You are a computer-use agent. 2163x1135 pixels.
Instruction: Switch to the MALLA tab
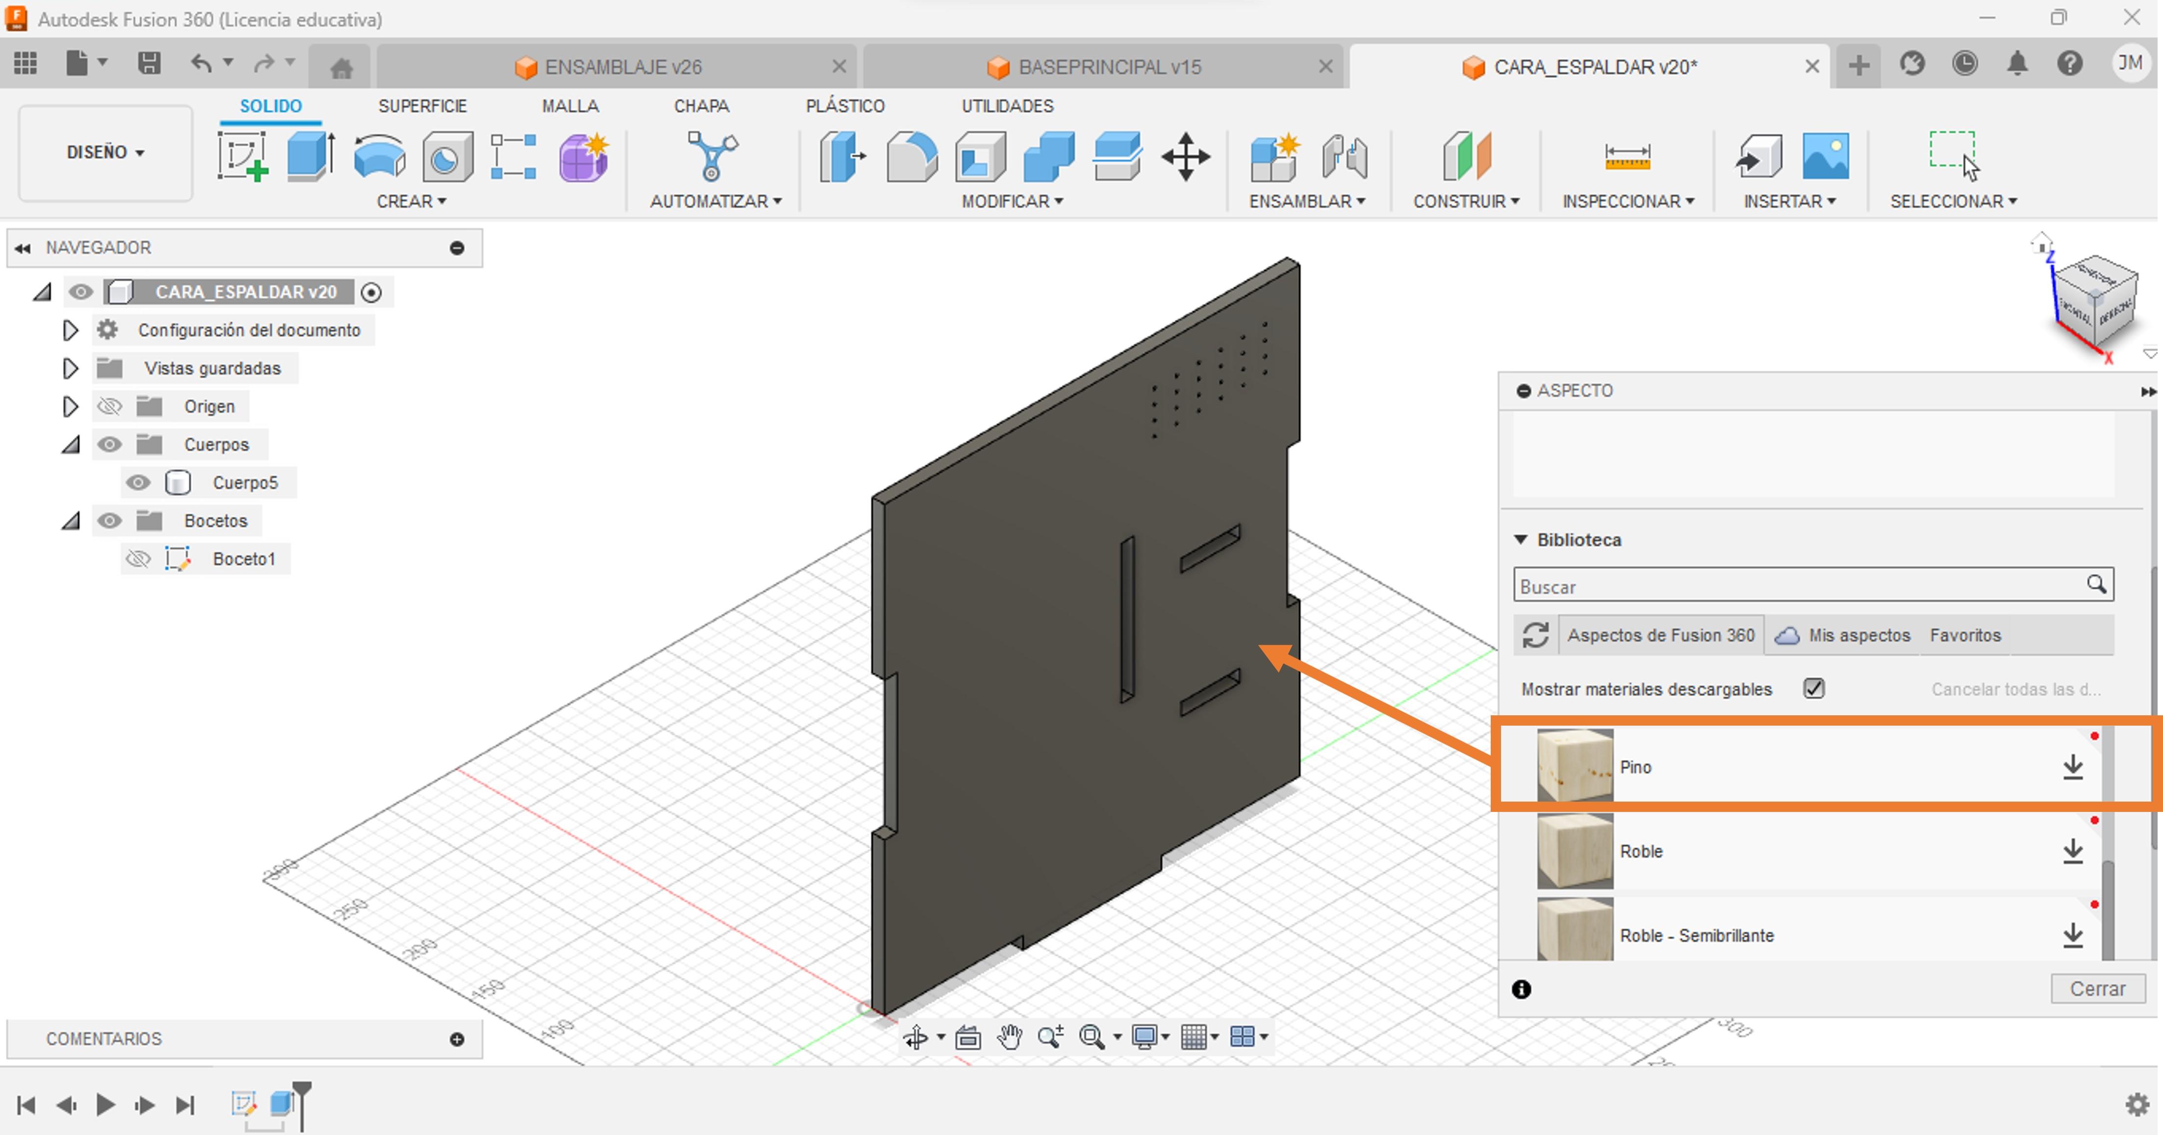570,106
